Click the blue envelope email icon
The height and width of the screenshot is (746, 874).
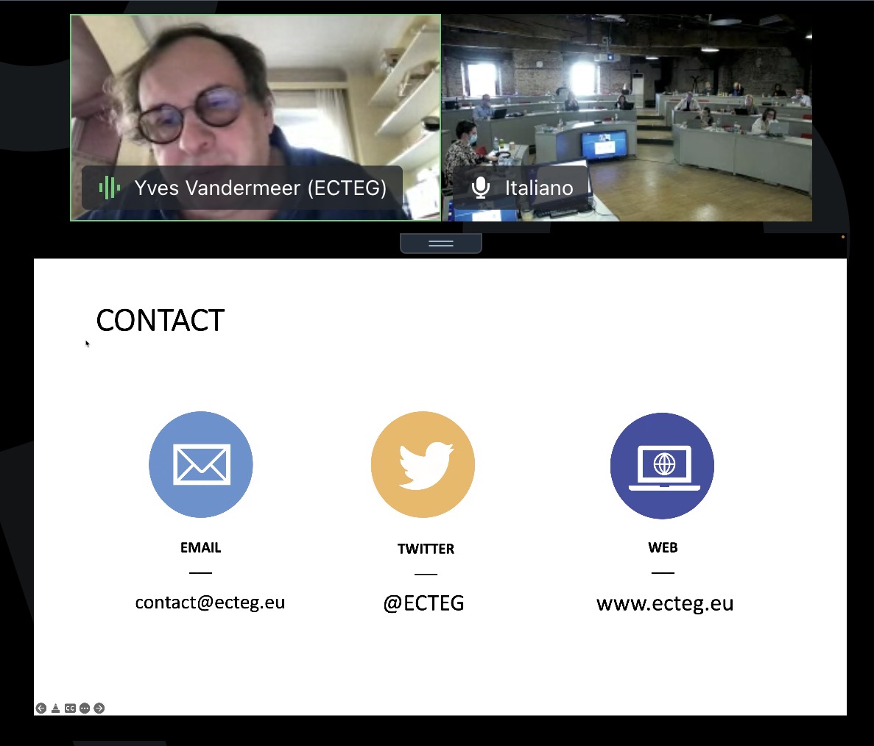click(x=201, y=465)
